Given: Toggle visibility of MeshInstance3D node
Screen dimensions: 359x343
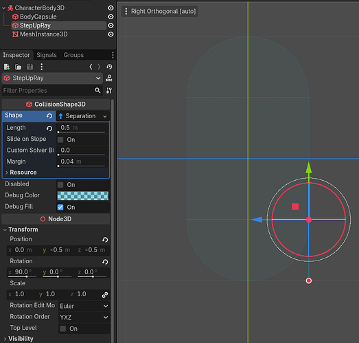Looking at the screenshot, I should click(x=111, y=34).
